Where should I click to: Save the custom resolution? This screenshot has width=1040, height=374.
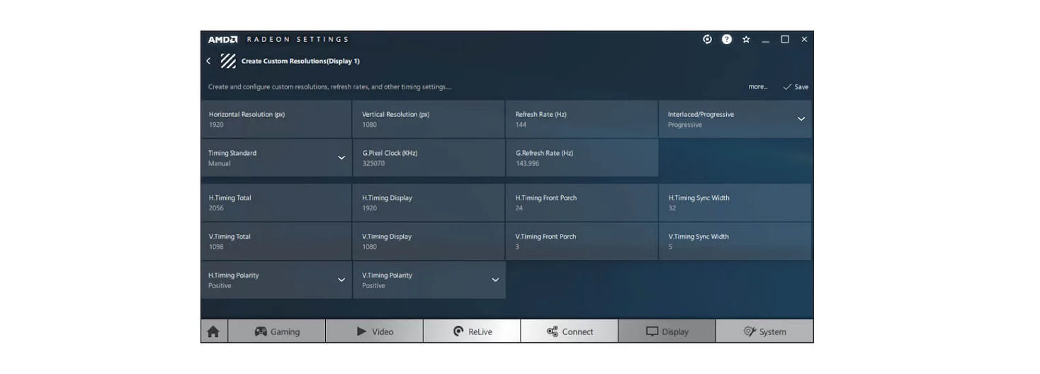click(x=796, y=87)
